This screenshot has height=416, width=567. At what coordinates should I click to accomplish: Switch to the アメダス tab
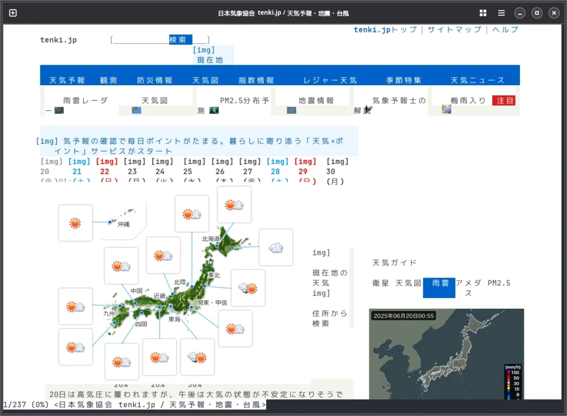pos(468,288)
